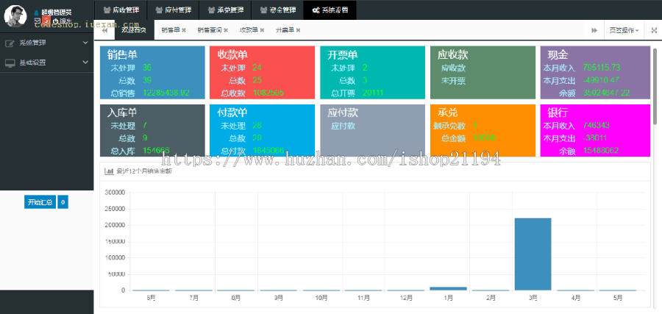Switch to the 开票单 tab
The height and width of the screenshot is (314, 662).
pyautogui.click(x=285, y=30)
